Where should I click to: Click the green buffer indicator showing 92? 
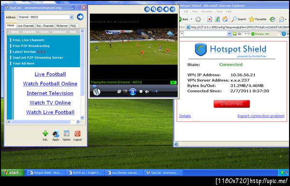[x=173, y=83]
